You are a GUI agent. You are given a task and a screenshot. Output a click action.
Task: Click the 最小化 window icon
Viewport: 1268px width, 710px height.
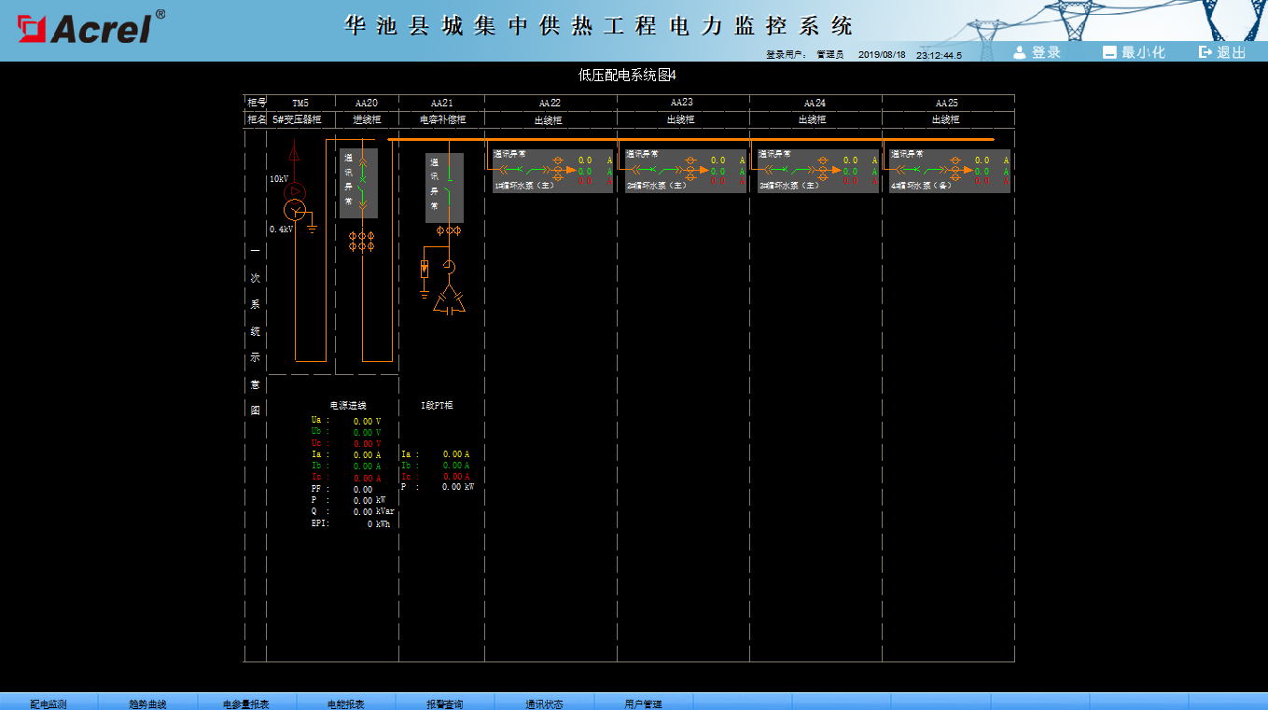point(1109,52)
